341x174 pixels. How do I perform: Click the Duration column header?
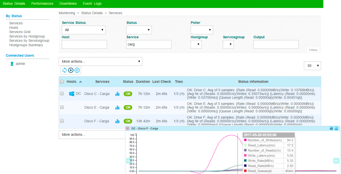(143, 81)
